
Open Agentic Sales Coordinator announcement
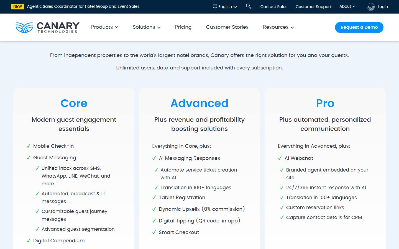83,6
